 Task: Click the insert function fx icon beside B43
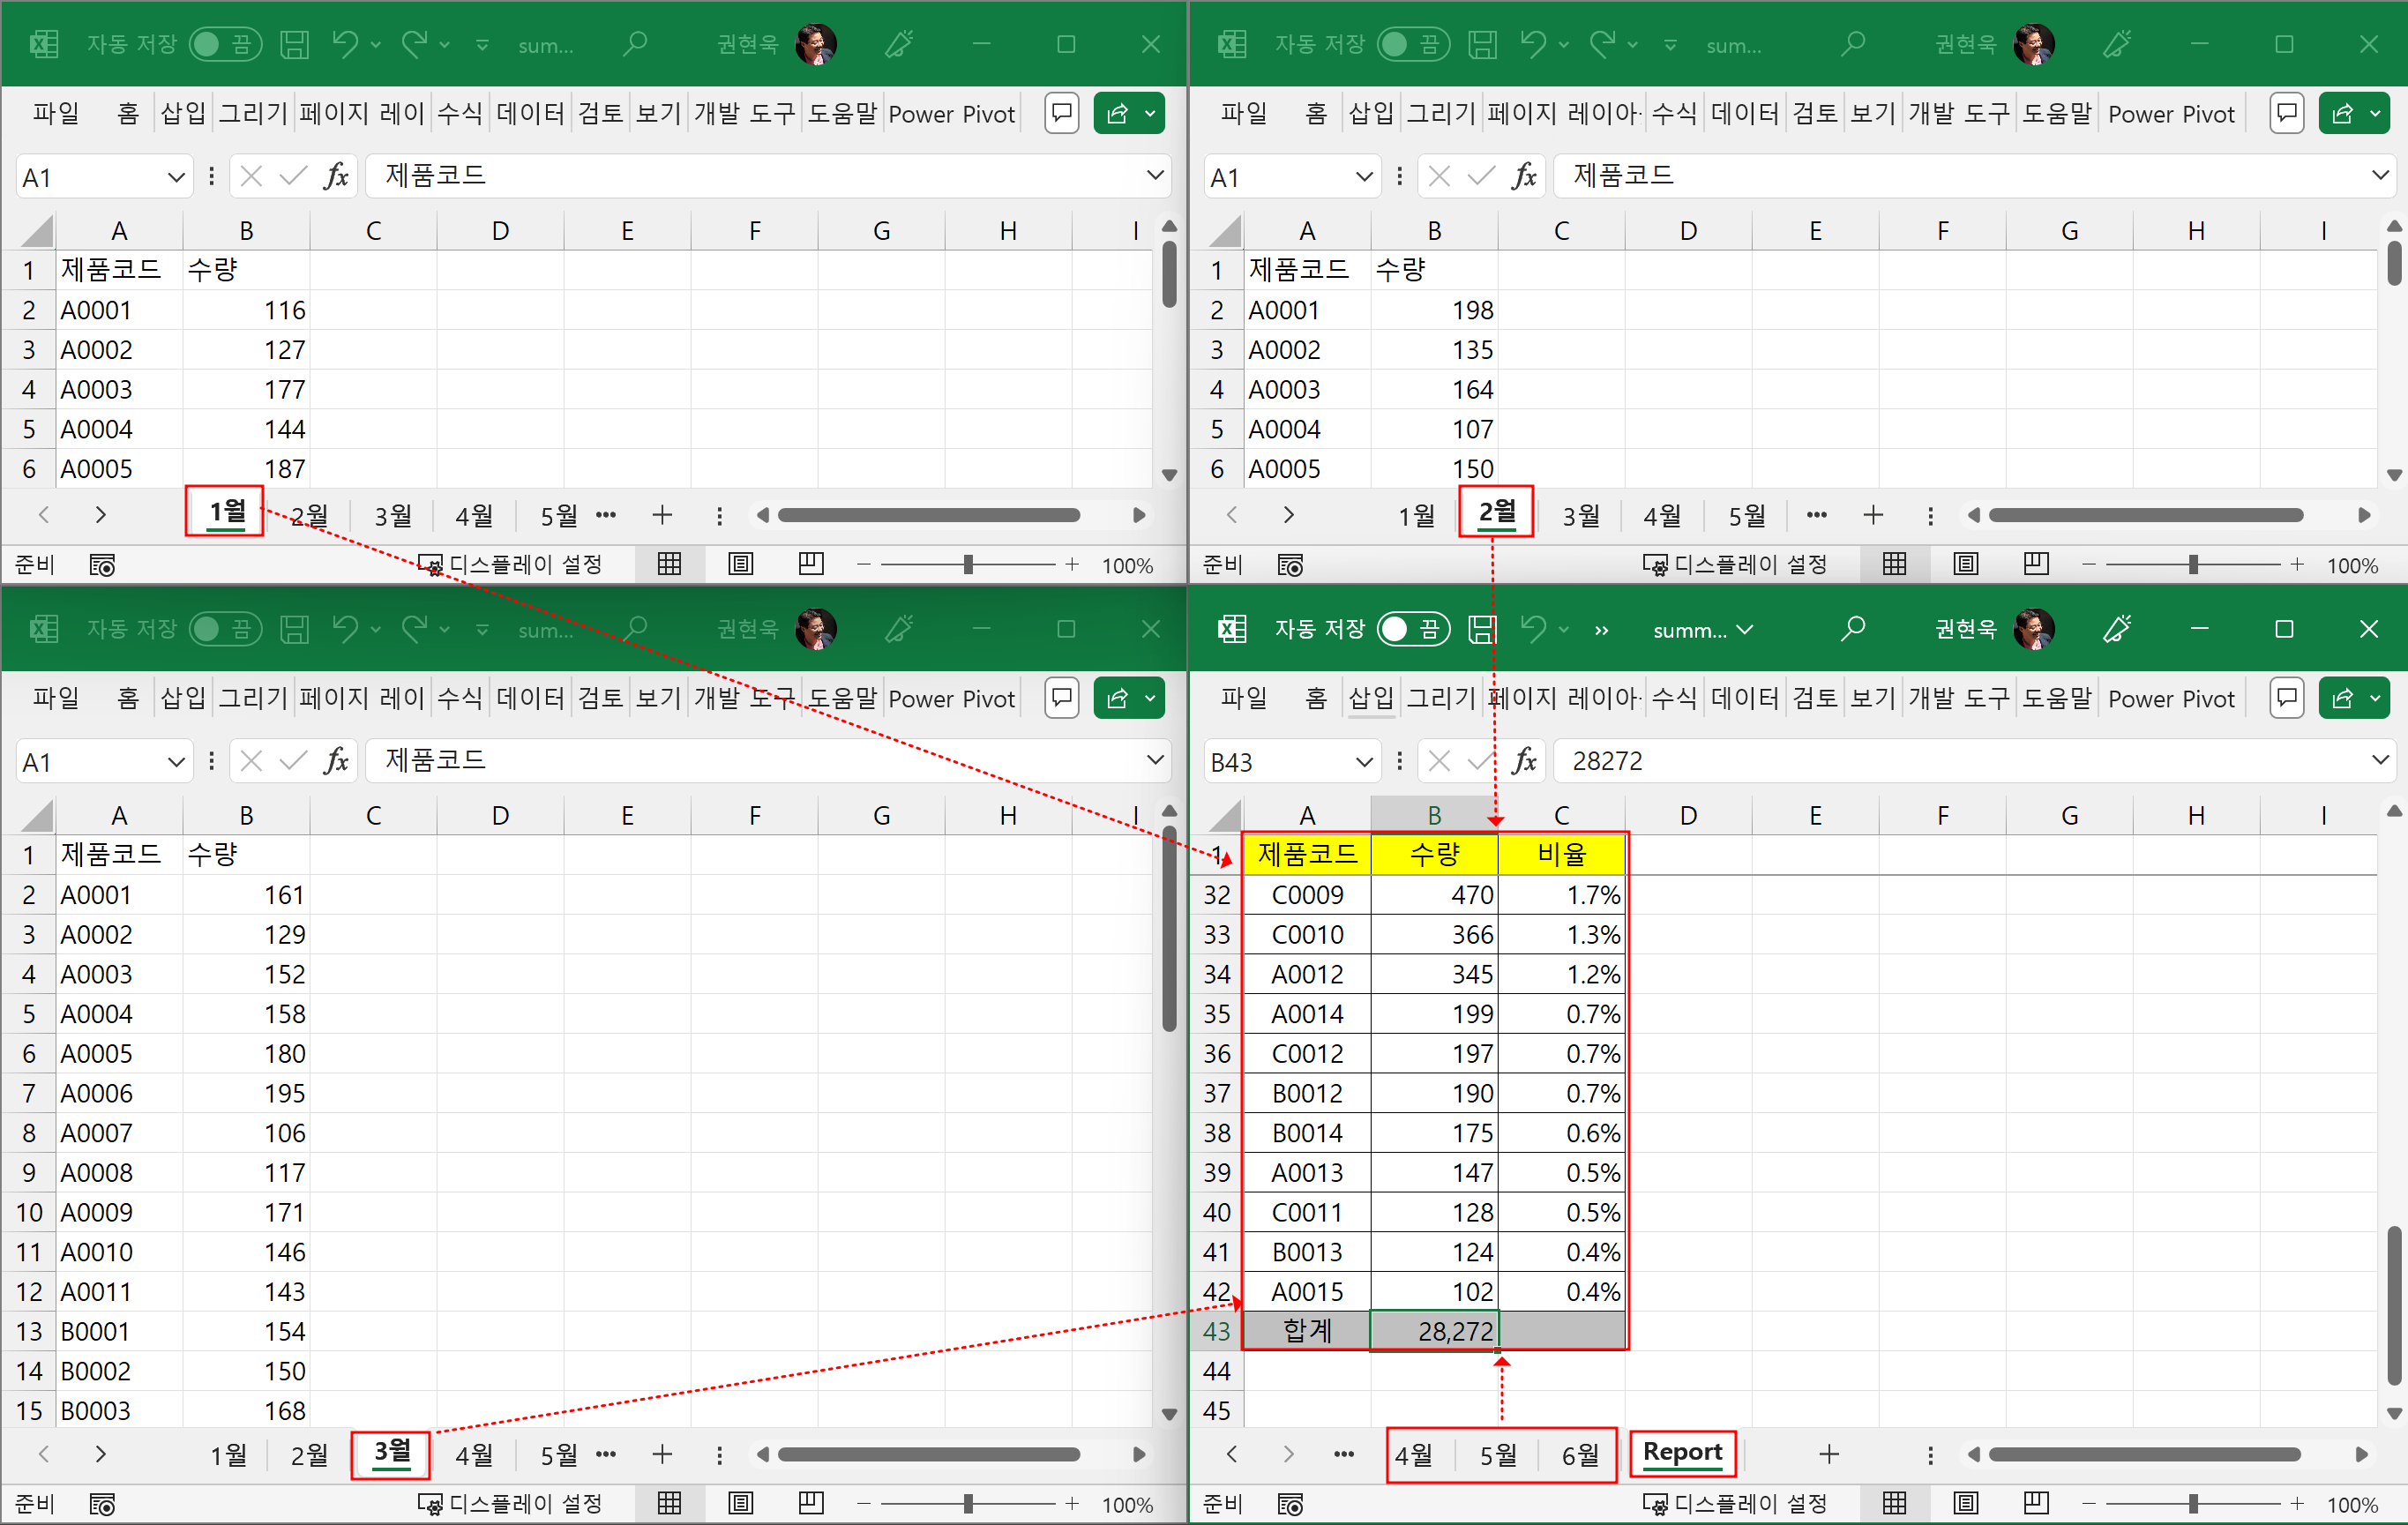(x=1523, y=761)
